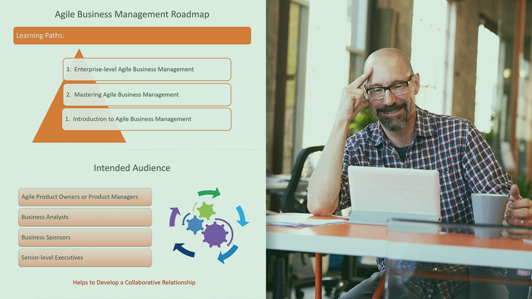Select Mastering Agile Business Management box

pos(147,95)
